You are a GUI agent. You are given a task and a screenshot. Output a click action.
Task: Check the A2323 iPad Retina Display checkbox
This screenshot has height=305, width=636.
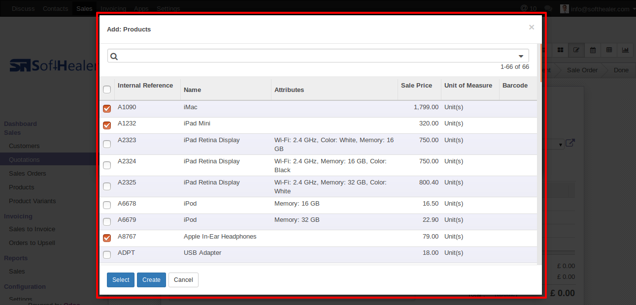(x=107, y=144)
